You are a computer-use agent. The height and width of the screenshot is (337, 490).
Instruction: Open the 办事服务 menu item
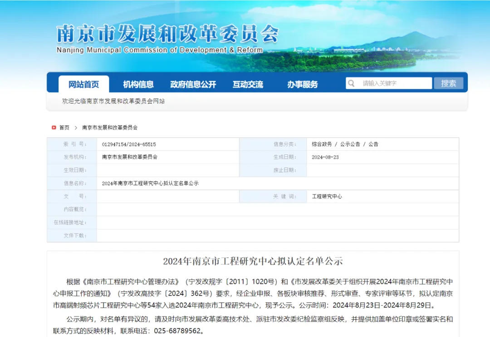(303, 84)
